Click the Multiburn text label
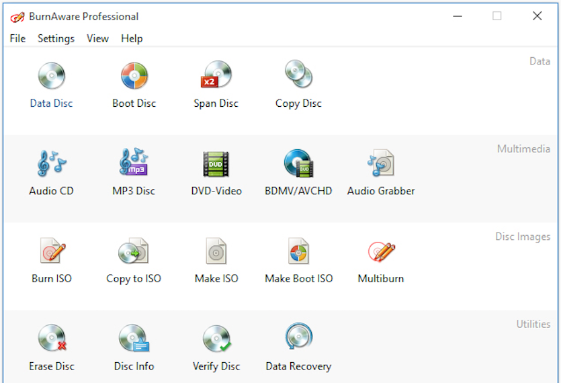The height and width of the screenshot is (383, 561). coord(381,279)
